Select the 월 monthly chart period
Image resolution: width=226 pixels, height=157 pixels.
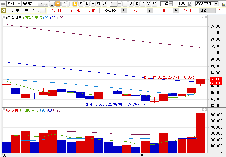click(87, 4)
